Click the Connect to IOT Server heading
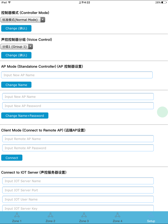Image resolution: width=168 pixels, height=224 pixels. (x=34, y=172)
